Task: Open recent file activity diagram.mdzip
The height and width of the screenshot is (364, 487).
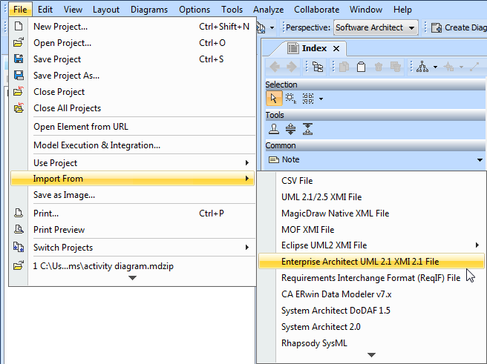Action: [108, 265]
